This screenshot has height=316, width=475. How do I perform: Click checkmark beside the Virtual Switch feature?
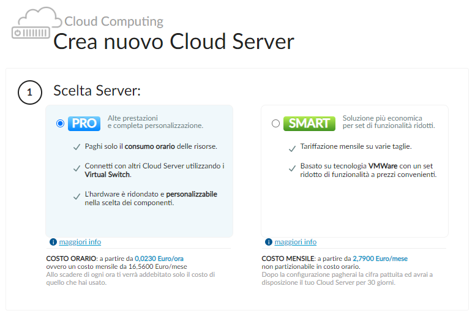click(77, 167)
